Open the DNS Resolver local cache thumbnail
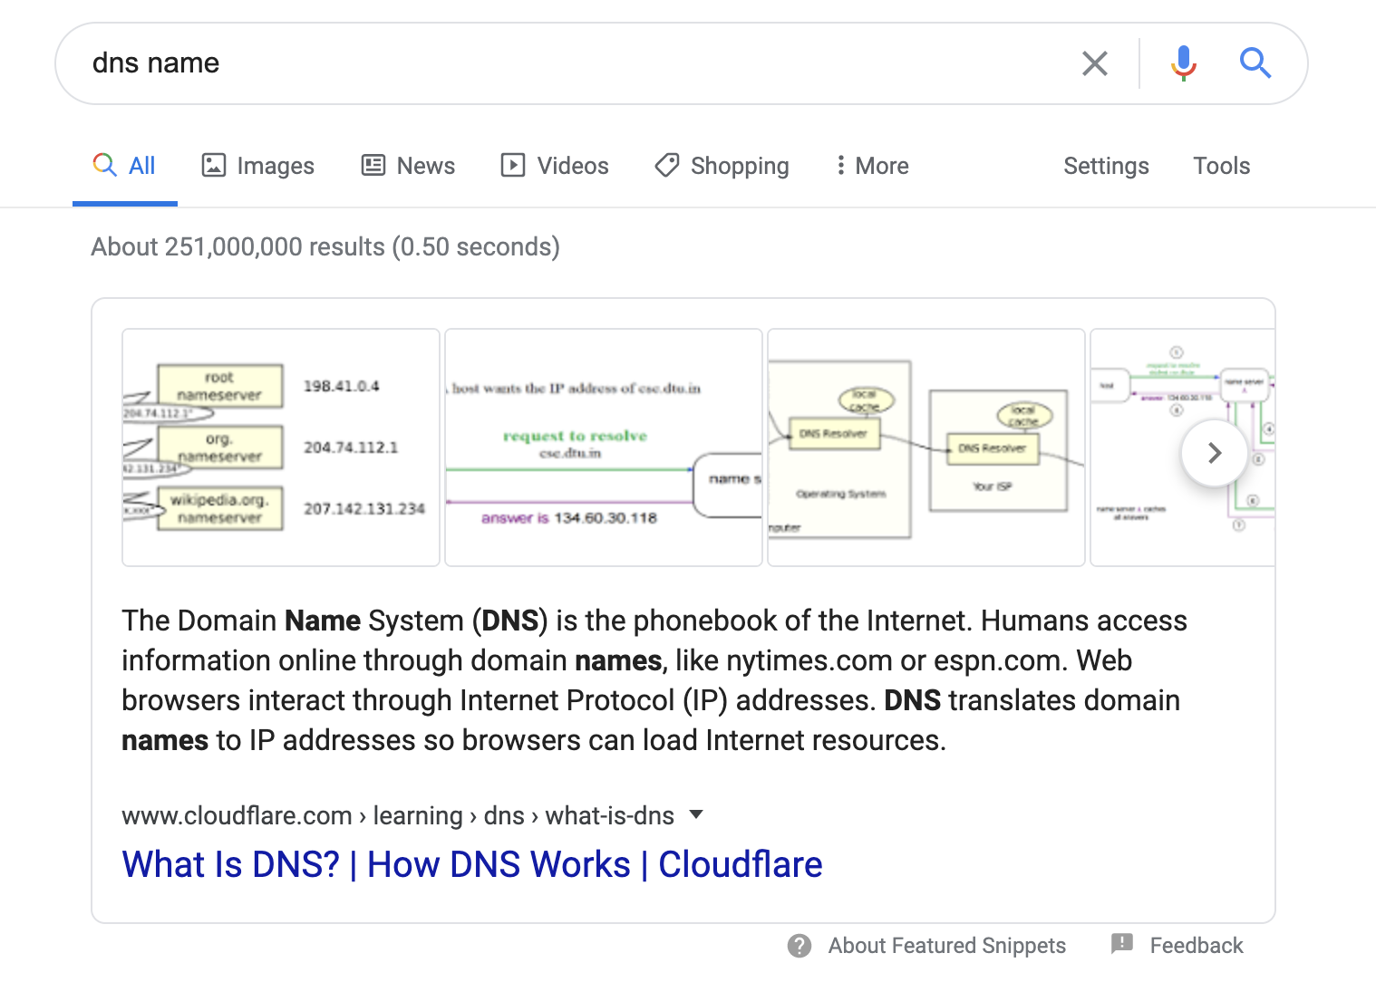Image resolution: width=1376 pixels, height=982 pixels. tap(926, 448)
